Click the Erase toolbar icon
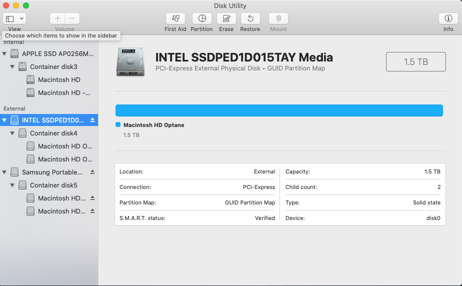Image resolution: width=462 pixels, height=286 pixels. tap(226, 18)
